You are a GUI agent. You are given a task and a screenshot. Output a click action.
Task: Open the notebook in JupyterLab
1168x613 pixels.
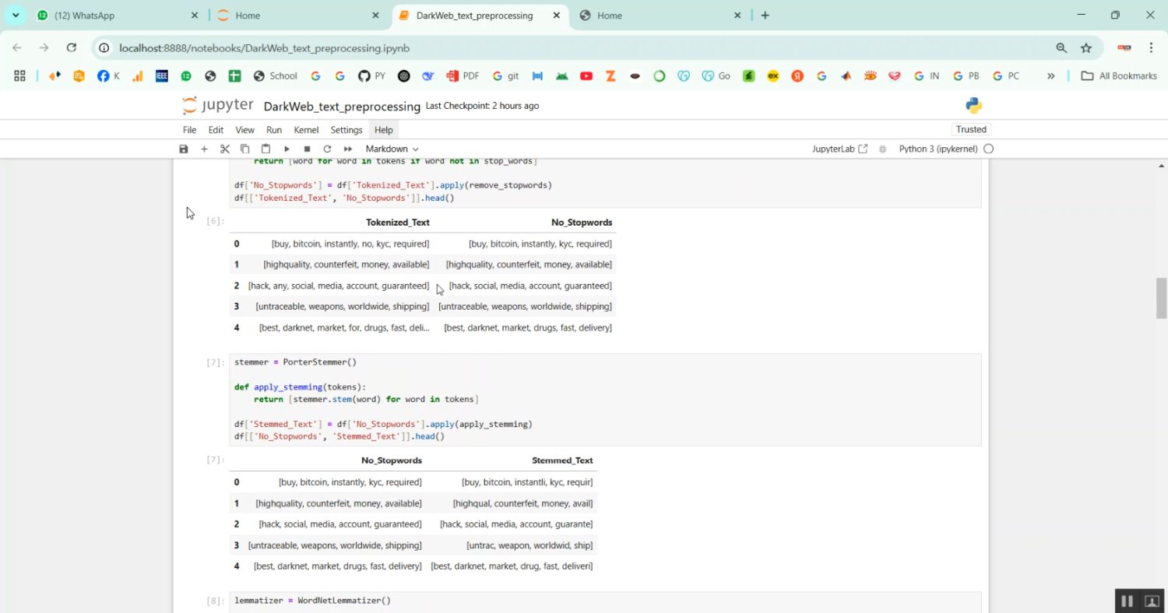pyautogui.click(x=839, y=149)
